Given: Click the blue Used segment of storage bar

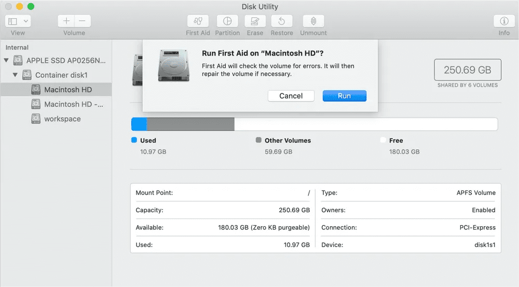Looking at the screenshot, I should pos(139,124).
